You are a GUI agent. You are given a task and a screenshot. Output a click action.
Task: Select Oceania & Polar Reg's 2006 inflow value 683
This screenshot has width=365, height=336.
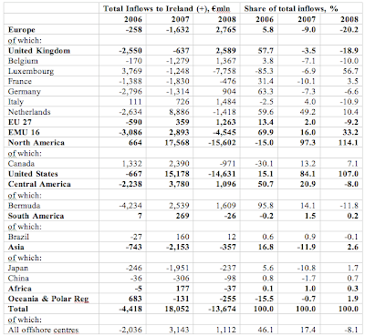point(135,299)
